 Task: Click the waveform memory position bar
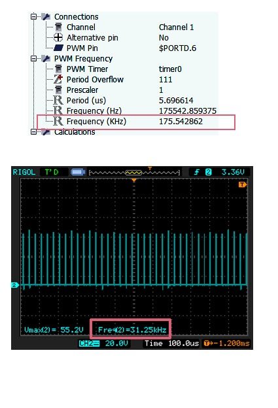point(134,173)
